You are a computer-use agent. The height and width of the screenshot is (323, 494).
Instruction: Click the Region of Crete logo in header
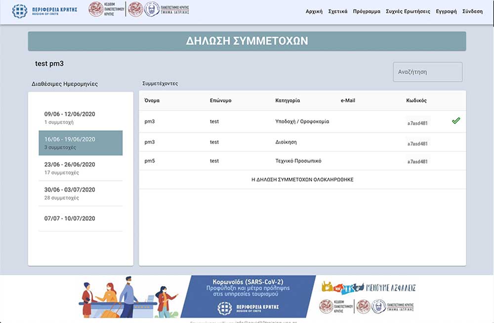44,11
